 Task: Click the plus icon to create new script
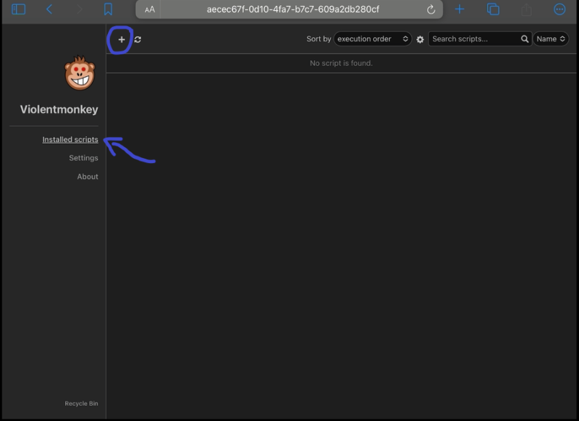pyautogui.click(x=121, y=40)
